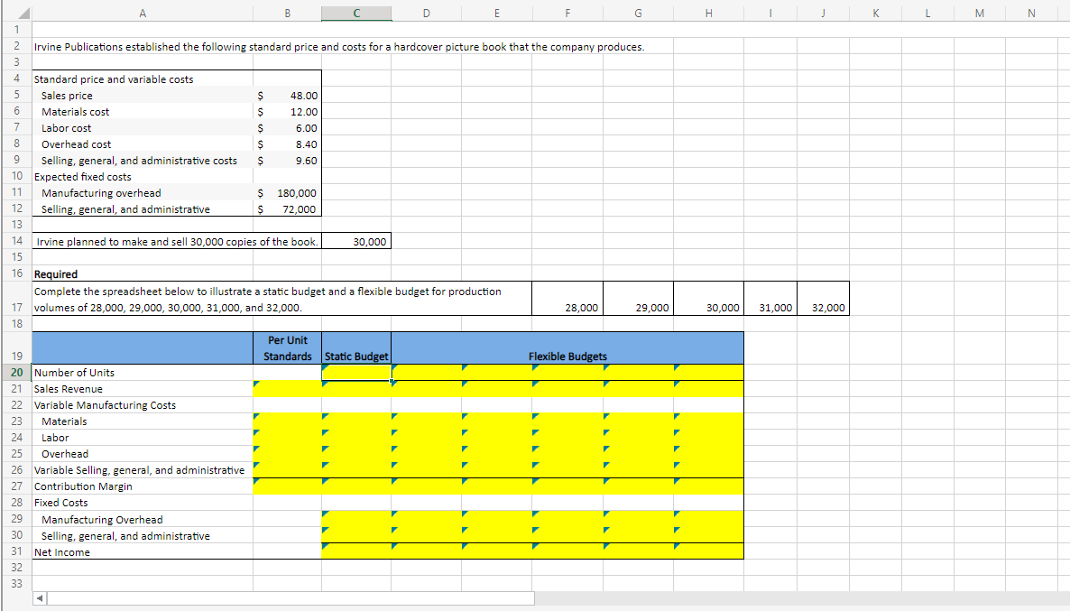Image resolution: width=1070 pixels, height=611 pixels.
Task: Click the Irvine Publications description text
Action: [x=339, y=47]
